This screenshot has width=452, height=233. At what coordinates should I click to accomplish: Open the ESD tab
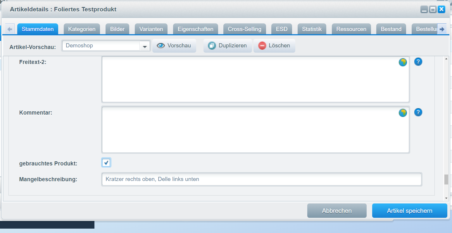282,29
